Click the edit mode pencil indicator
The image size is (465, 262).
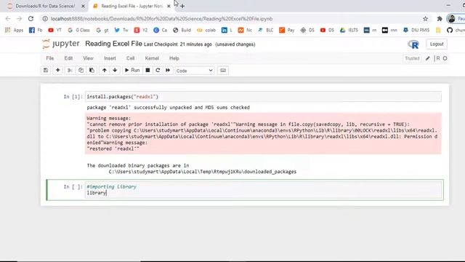click(428, 58)
